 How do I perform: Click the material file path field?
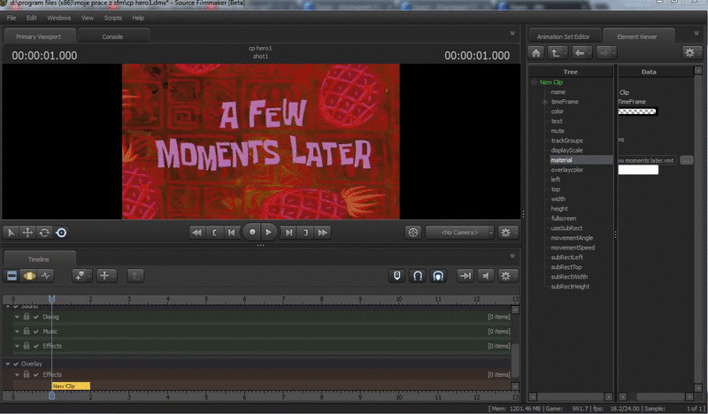[x=647, y=160]
